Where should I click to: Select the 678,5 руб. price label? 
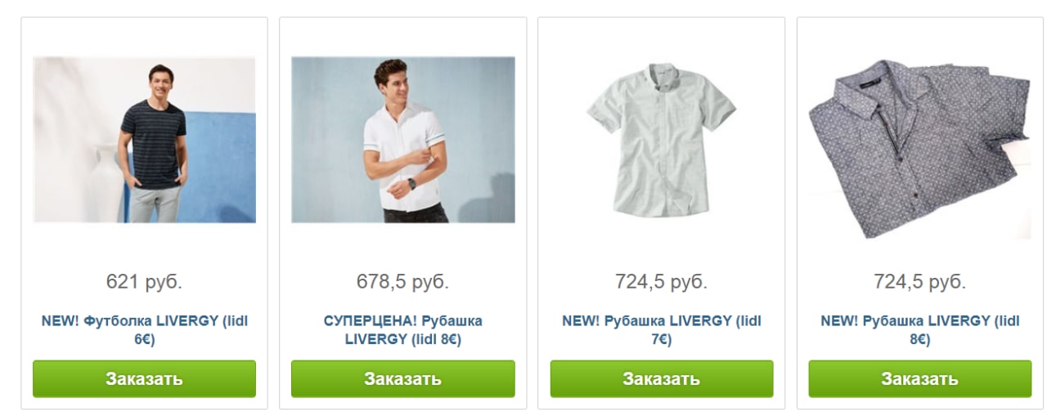pyautogui.click(x=403, y=282)
